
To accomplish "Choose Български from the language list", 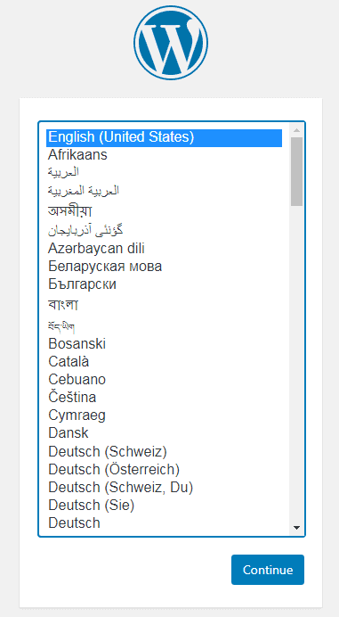I will (165, 284).
